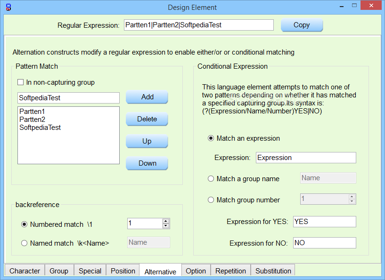385x280 pixels.
Task: Switch to the Substitution tab
Action: tap(273, 271)
